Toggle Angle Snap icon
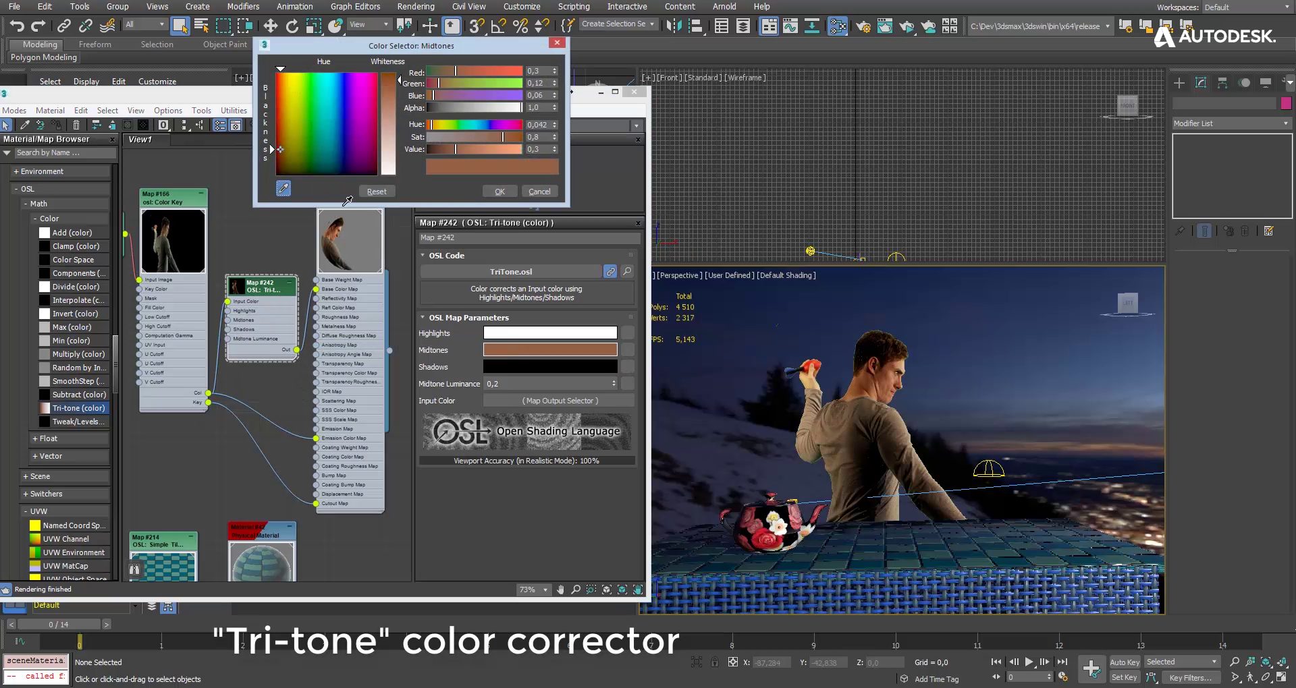The height and width of the screenshot is (688, 1296). coord(499,26)
